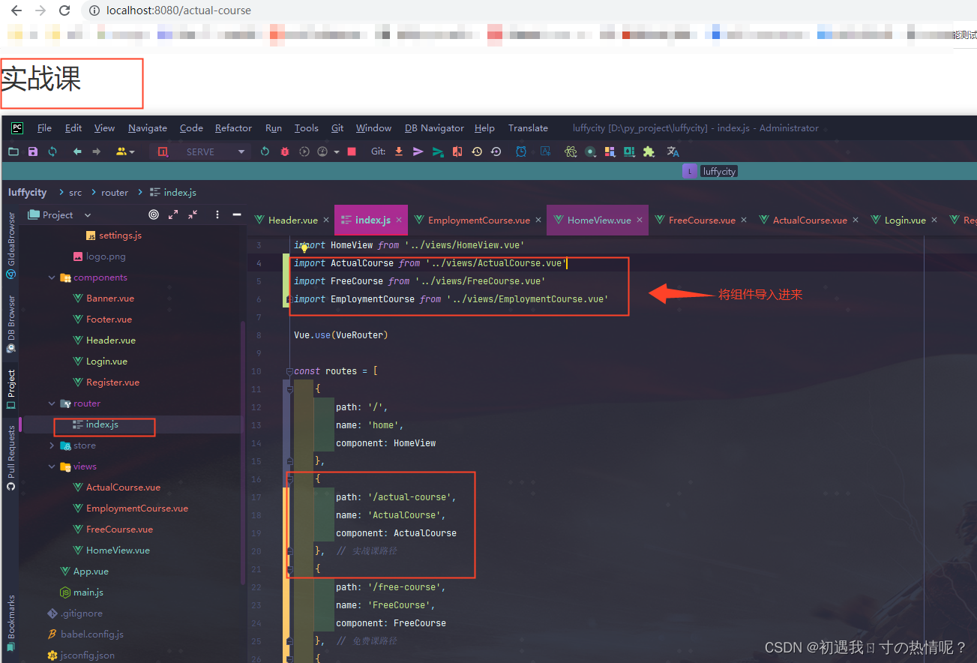977x663 pixels.
Task: Toggle the GIdeaBrowser side tool window
Action: (x=10, y=245)
